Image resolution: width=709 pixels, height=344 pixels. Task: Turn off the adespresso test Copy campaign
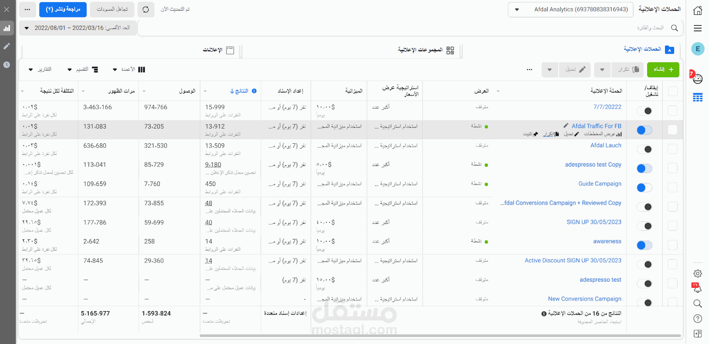pyautogui.click(x=644, y=168)
